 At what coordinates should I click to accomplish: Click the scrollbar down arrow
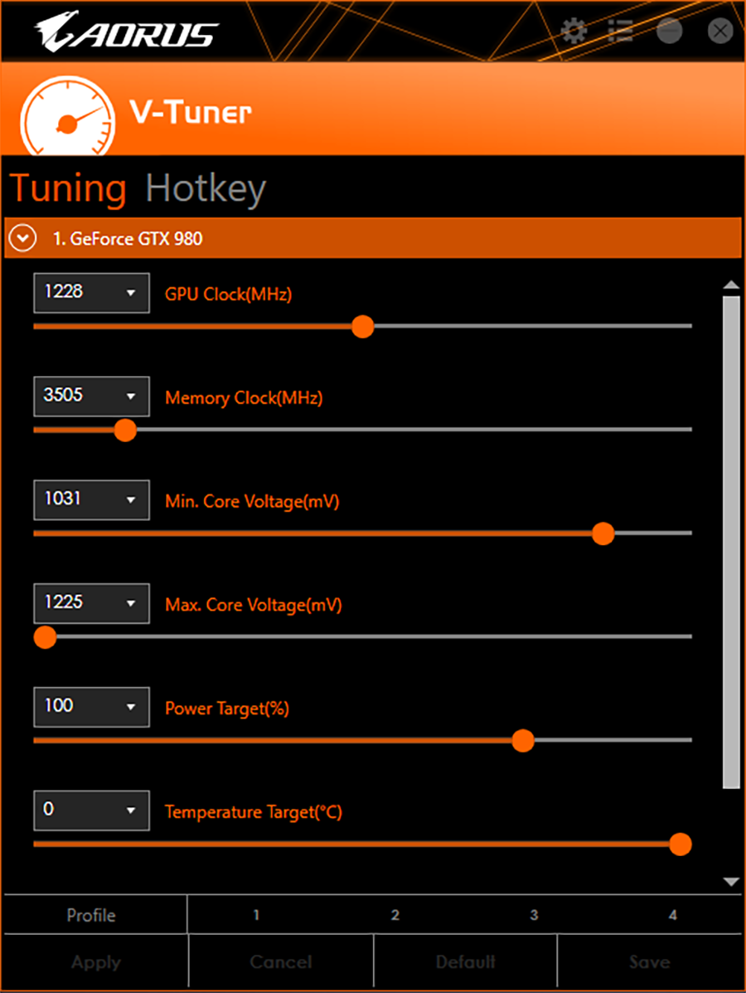[731, 882]
